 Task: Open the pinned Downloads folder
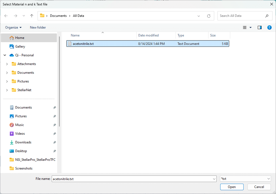23,142
